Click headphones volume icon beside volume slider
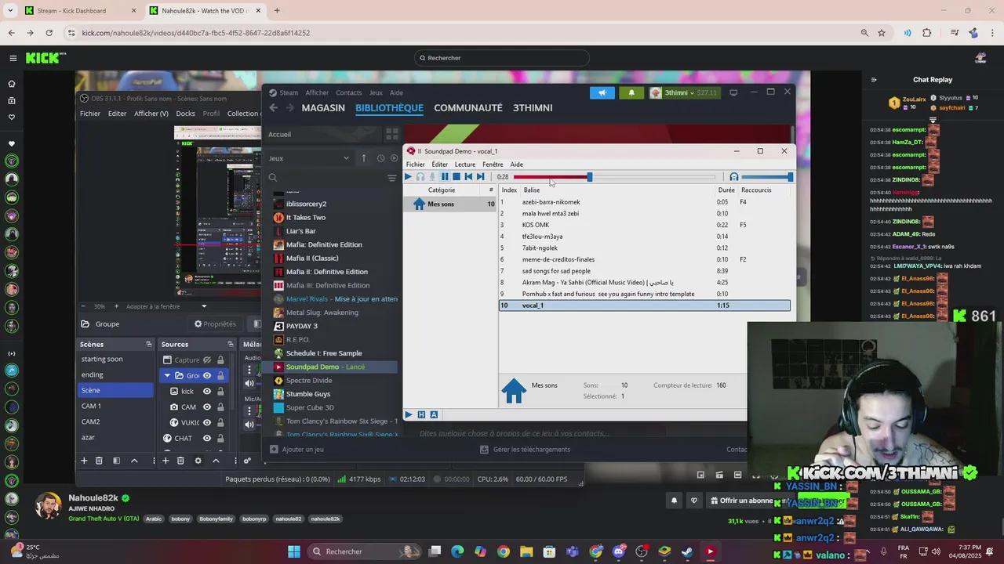Image resolution: width=1004 pixels, height=564 pixels. click(x=734, y=177)
